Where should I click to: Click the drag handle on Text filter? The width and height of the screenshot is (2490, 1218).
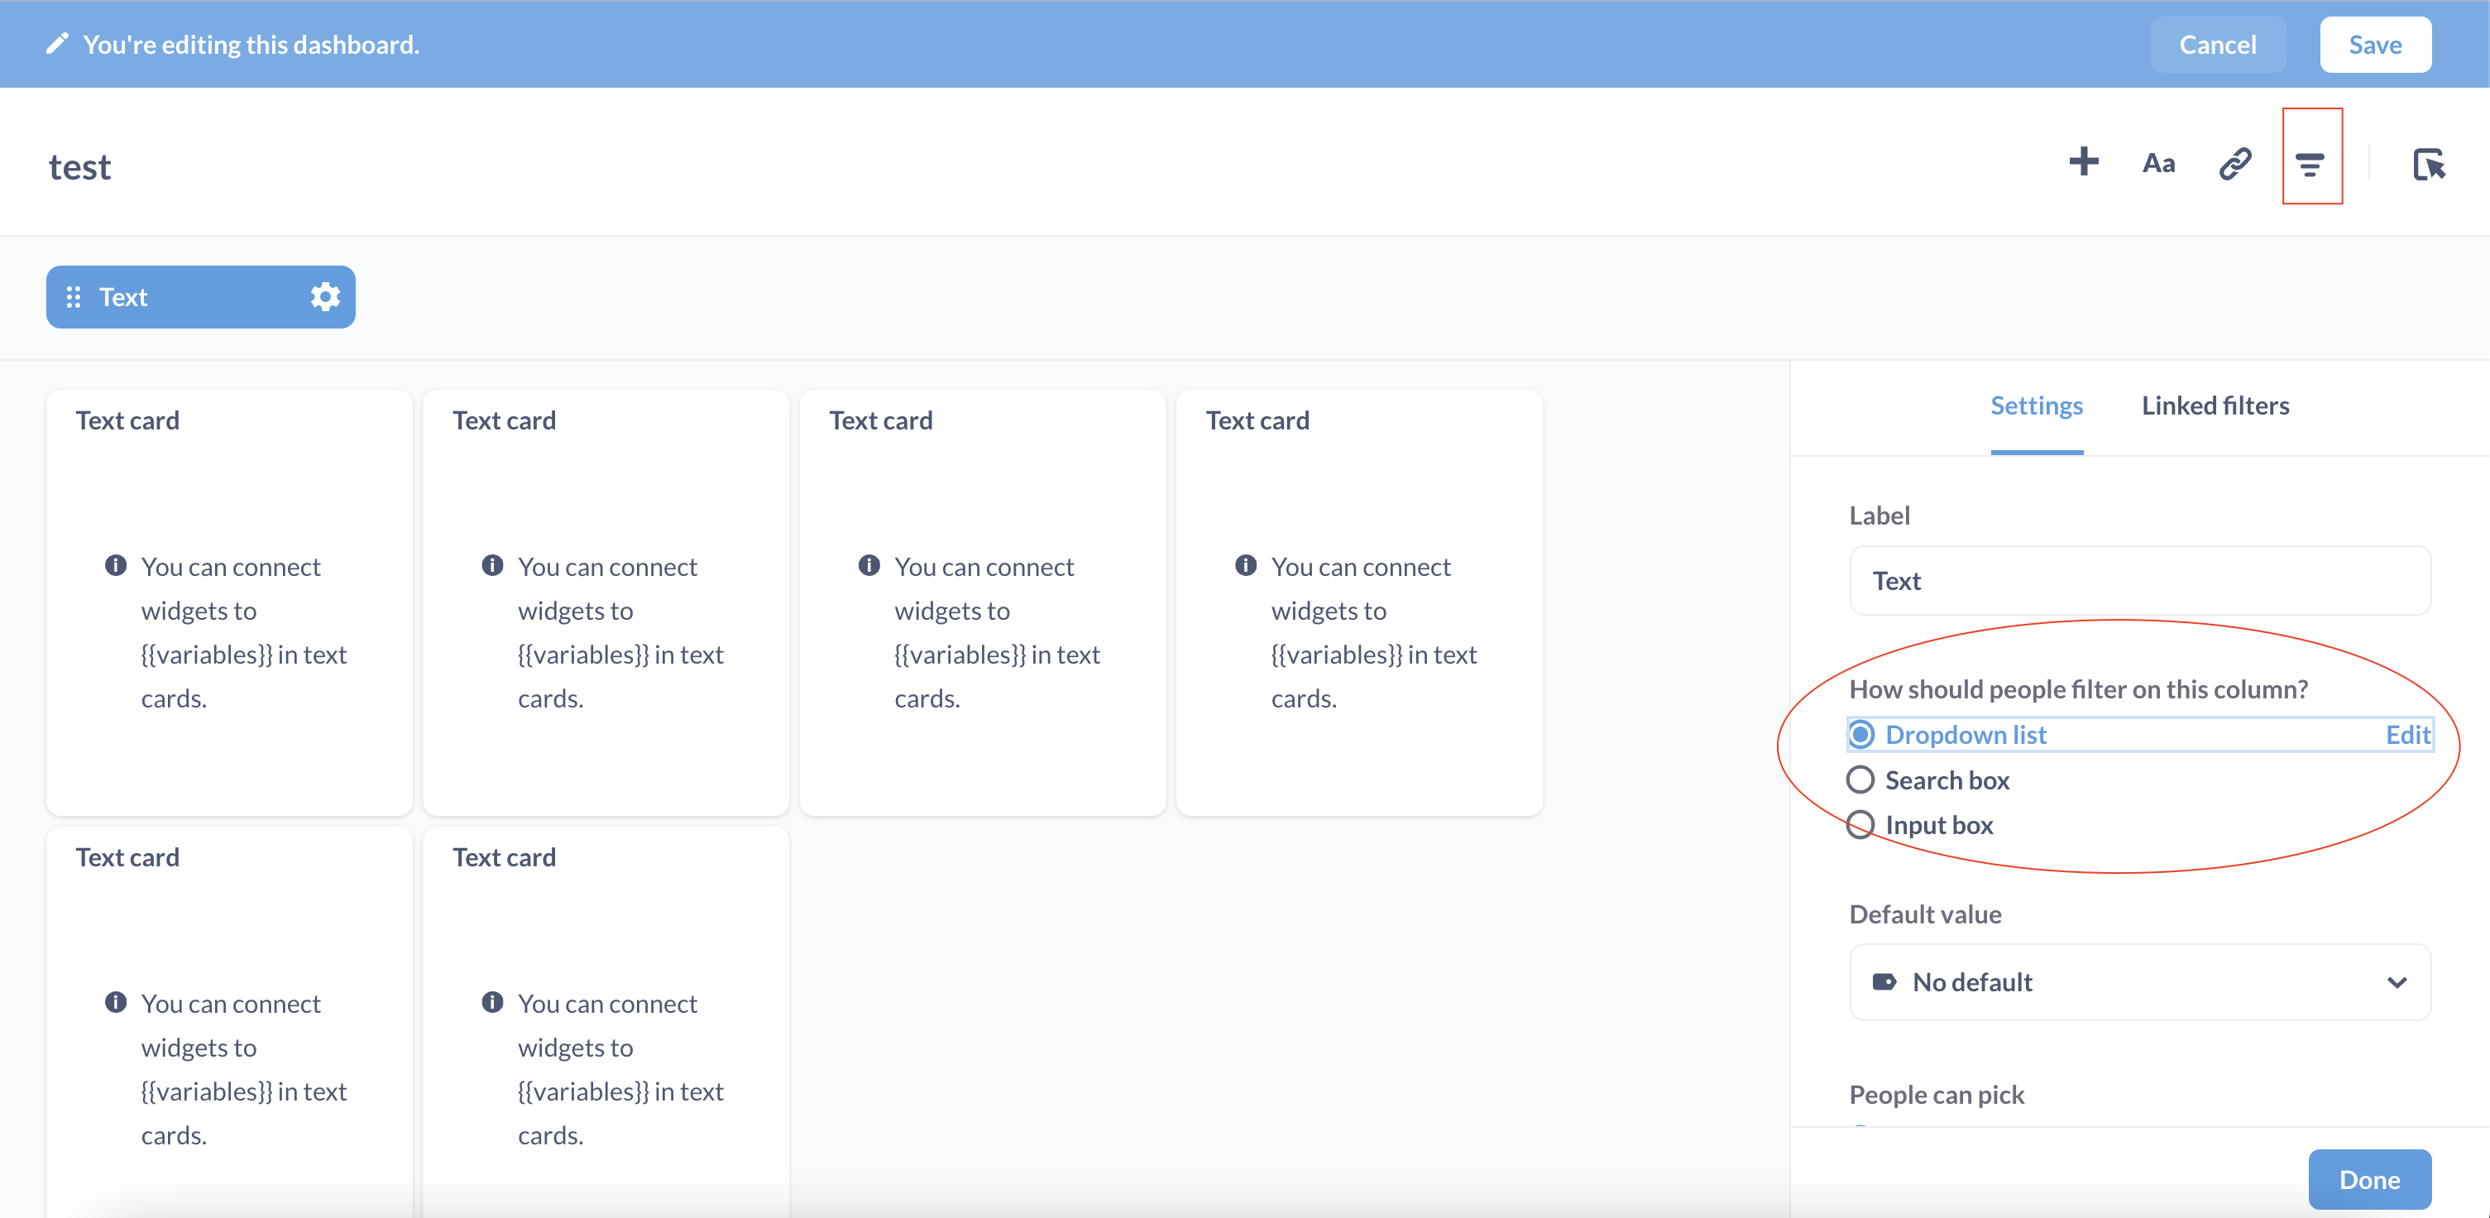pyautogui.click(x=74, y=297)
